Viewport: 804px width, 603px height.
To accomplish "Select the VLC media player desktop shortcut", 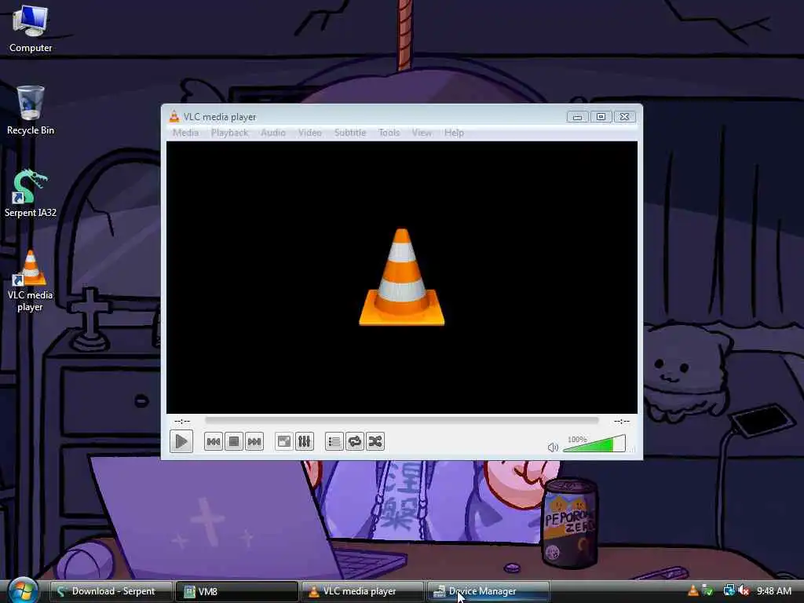I will coord(31,281).
